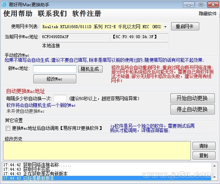Viewport: 220px width, 184px height.
Task: Select log row 17:44:43 获取网卡完成
Action: [107, 169]
